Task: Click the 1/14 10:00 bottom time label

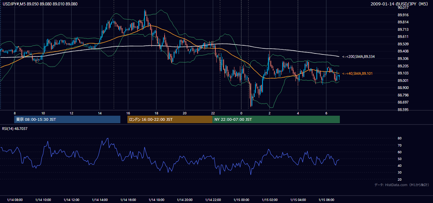Action: tap(43, 200)
